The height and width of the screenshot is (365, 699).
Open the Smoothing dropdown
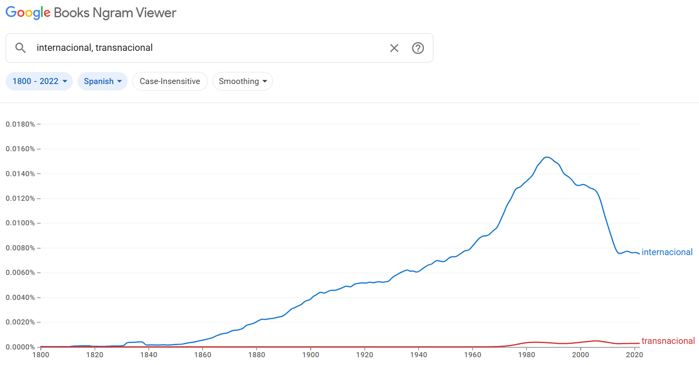click(242, 81)
